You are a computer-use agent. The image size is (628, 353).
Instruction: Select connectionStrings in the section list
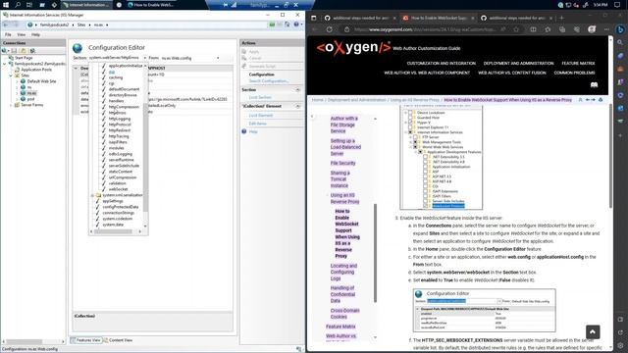(x=118, y=213)
